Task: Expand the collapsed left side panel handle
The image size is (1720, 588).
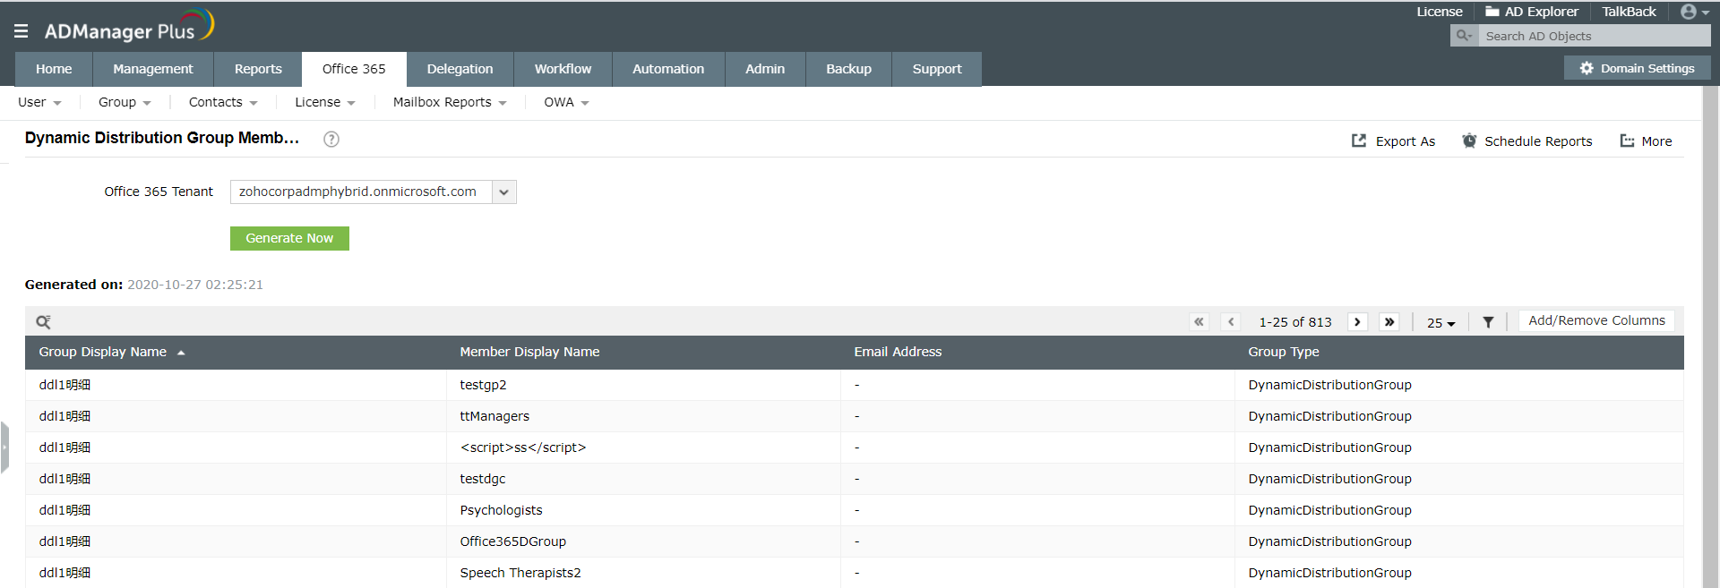Action: point(4,447)
